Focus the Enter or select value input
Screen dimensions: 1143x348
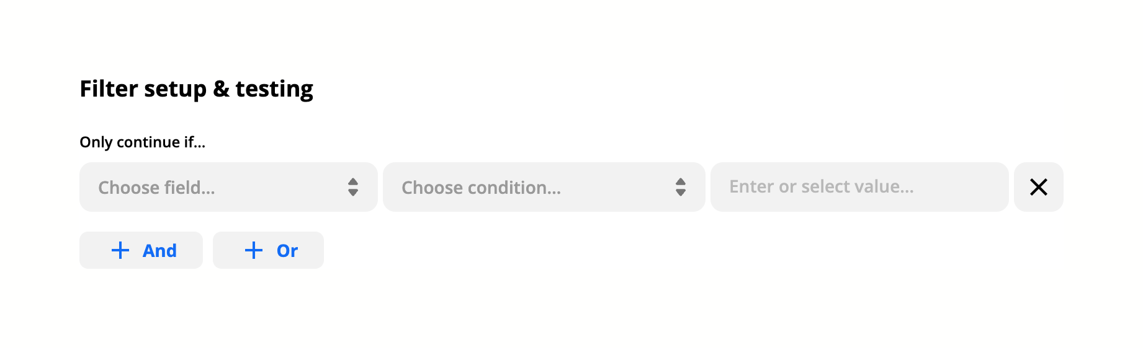click(x=859, y=187)
